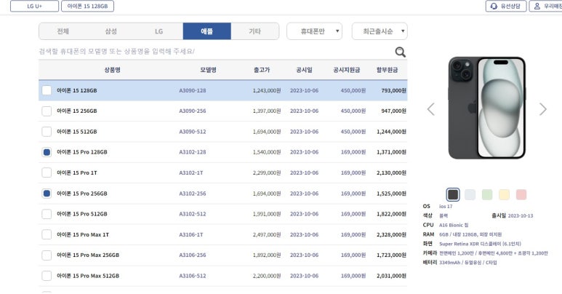This screenshot has height=294, width=562.
Task: Show previous phone image with left arrow
Action: pos(431,109)
